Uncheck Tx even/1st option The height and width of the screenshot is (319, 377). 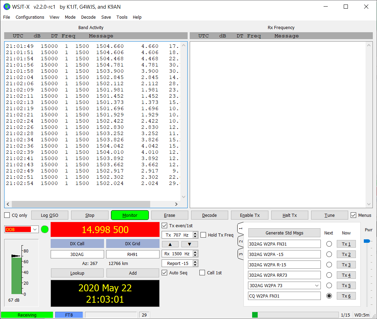(164, 225)
